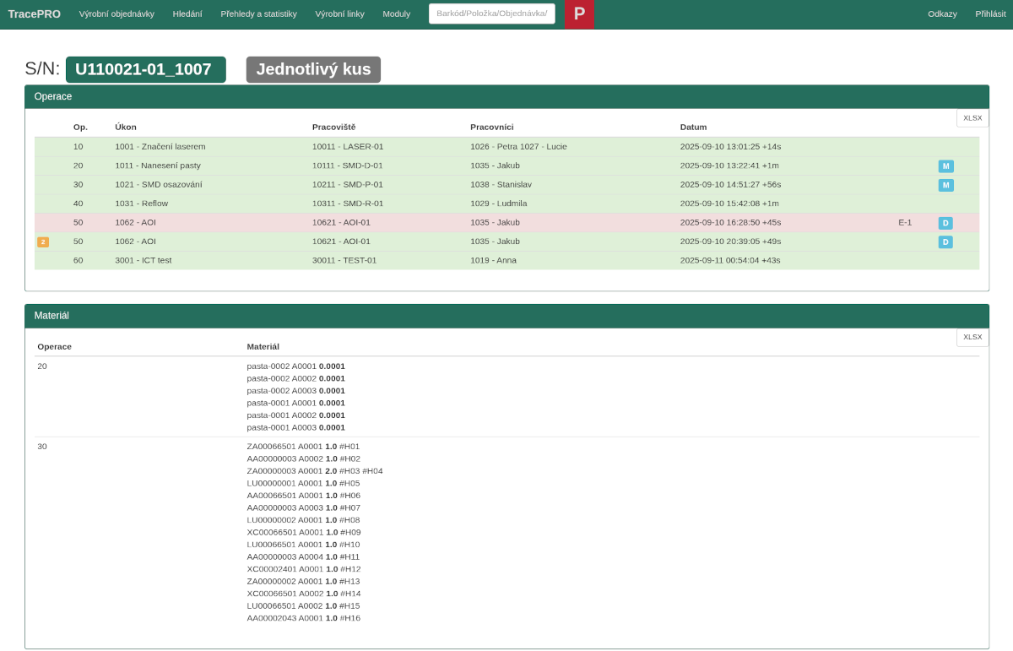1013x651 pixels.
Task: Export Materiál table via XLSX button
Action: pyautogui.click(x=972, y=338)
